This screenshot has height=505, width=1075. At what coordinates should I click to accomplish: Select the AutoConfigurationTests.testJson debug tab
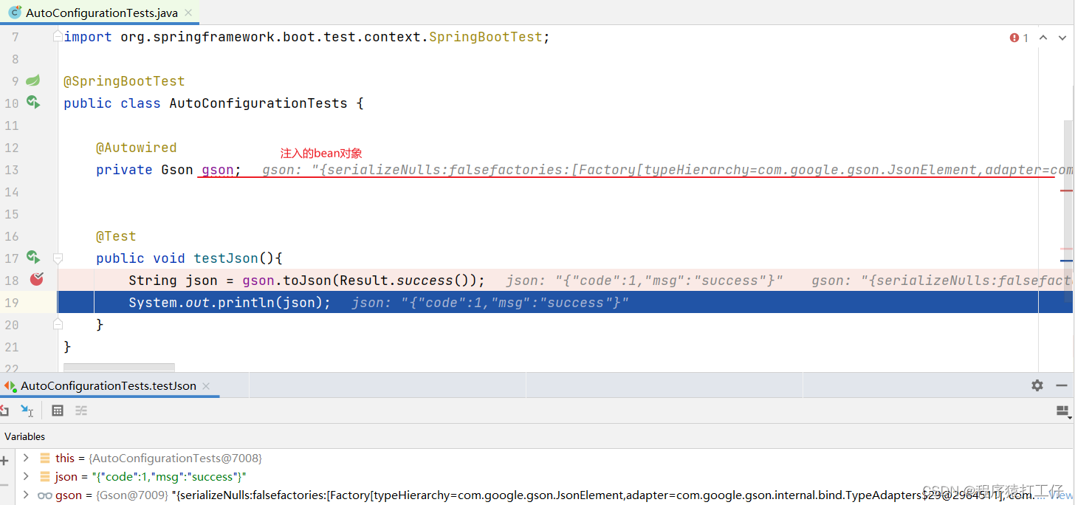[x=109, y=385]
